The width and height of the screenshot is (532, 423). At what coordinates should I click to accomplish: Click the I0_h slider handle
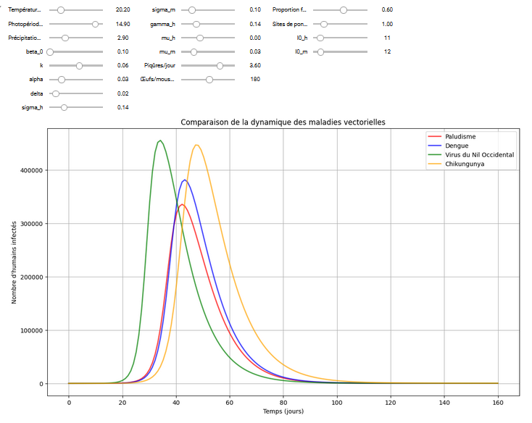click(x=320, y=38)
